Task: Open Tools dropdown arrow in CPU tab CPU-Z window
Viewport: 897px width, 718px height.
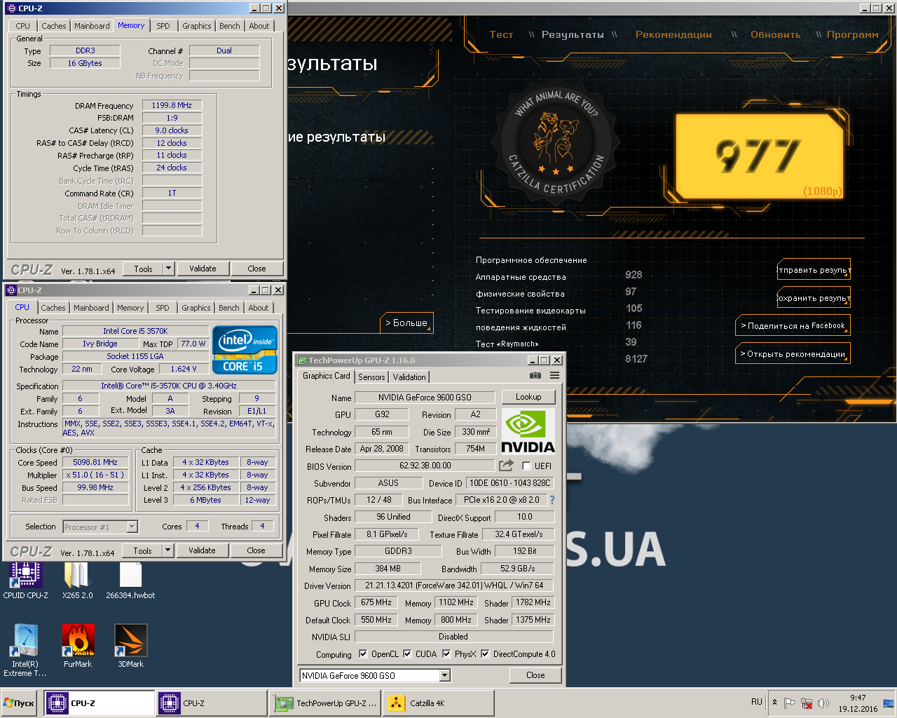Action: 167,550
